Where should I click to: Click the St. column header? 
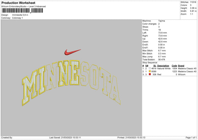155,66
